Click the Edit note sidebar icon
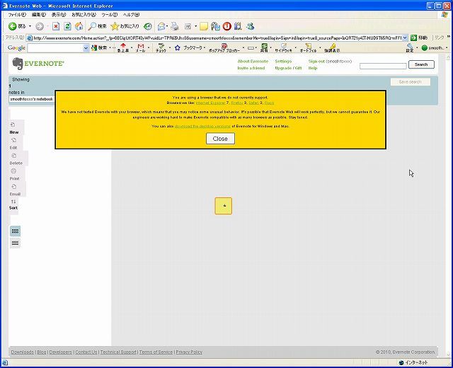 coord(13,144)
